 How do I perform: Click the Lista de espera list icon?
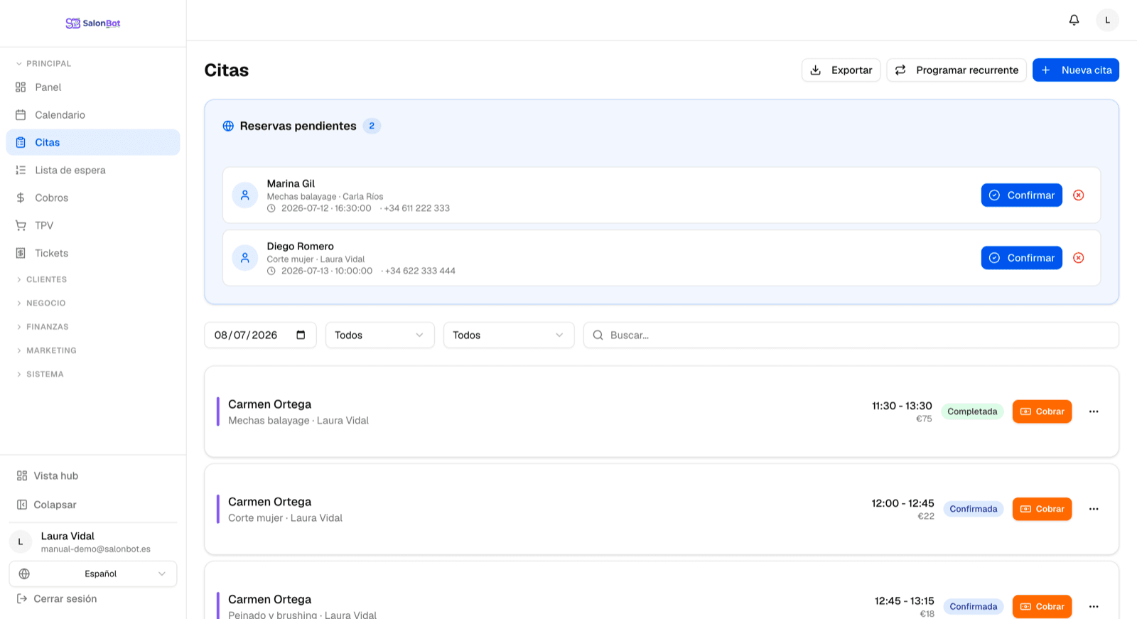point(21,171)
